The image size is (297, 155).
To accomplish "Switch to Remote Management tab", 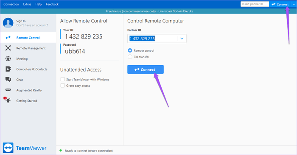I will (28, 48).
